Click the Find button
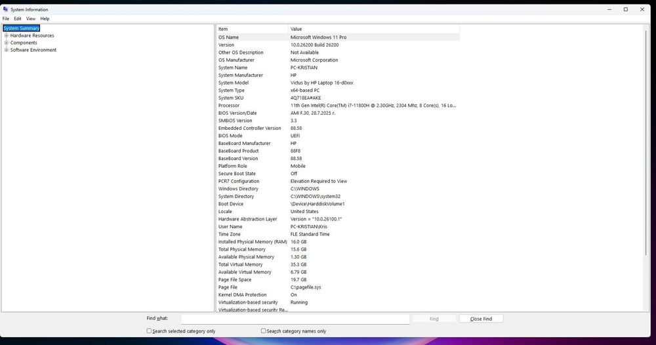This screenshot has width=656, height=345. click(434, 319)
